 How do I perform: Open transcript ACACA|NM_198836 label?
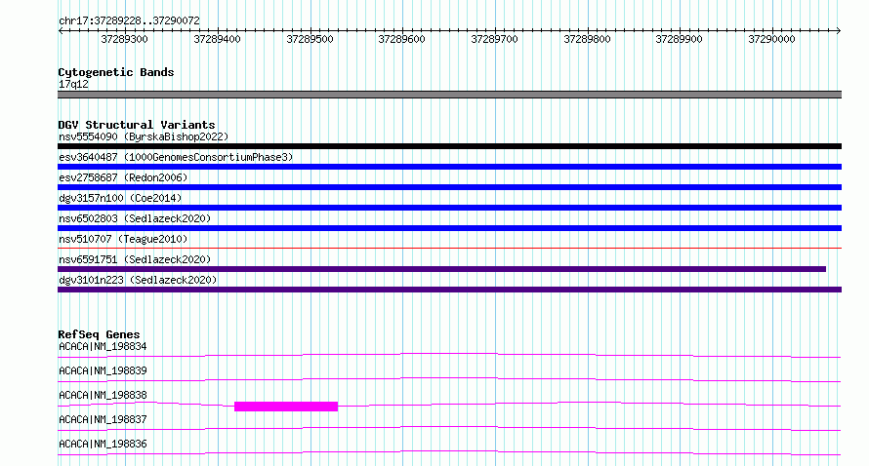(x=103, y=444)
